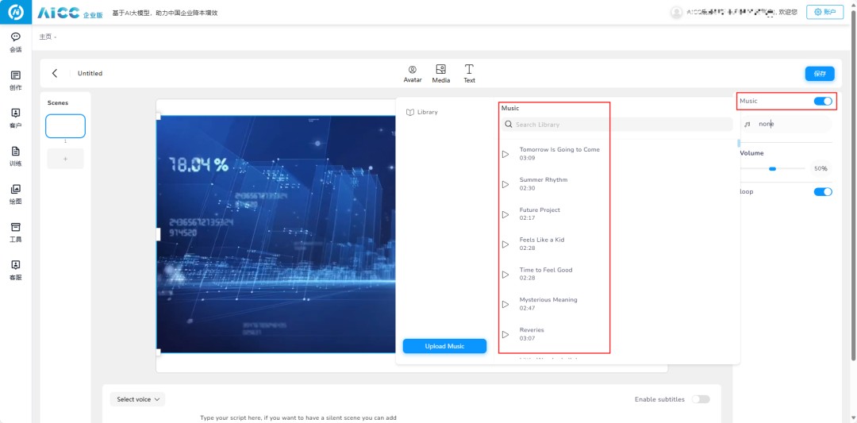
Task: Open the Avatar tool in the top toolbar
Action: tap(413, 73)
